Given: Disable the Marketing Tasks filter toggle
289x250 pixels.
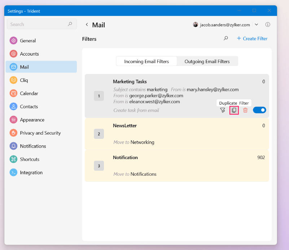Looking at the screenshot, I should coord(259,110).
